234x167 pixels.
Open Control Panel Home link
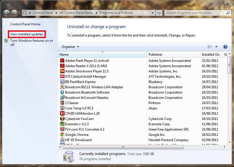click(x=25, y=24)
